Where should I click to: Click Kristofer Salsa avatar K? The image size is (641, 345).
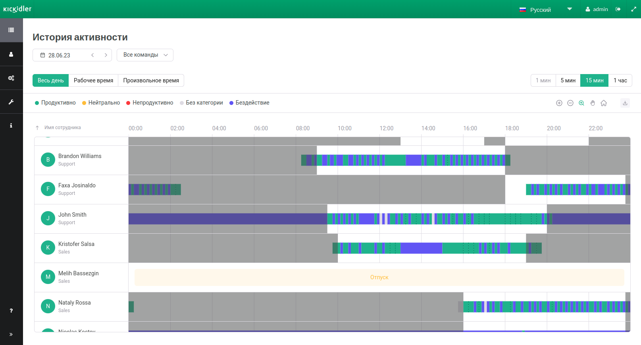click(x=48, y=248)
